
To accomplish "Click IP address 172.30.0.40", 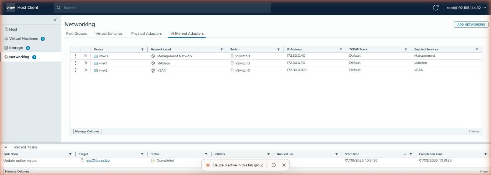I will 296,56.
